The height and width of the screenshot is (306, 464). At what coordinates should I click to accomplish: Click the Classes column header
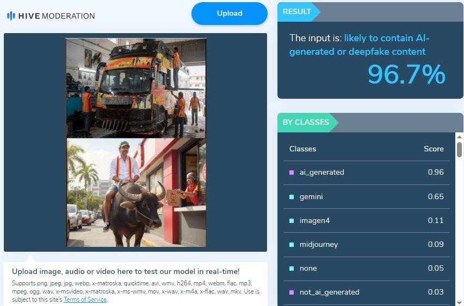pos(302,149)
